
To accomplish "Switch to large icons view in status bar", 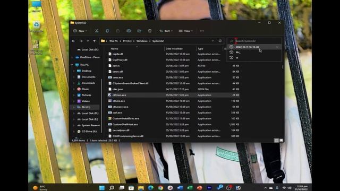I will tap(281, 140).
